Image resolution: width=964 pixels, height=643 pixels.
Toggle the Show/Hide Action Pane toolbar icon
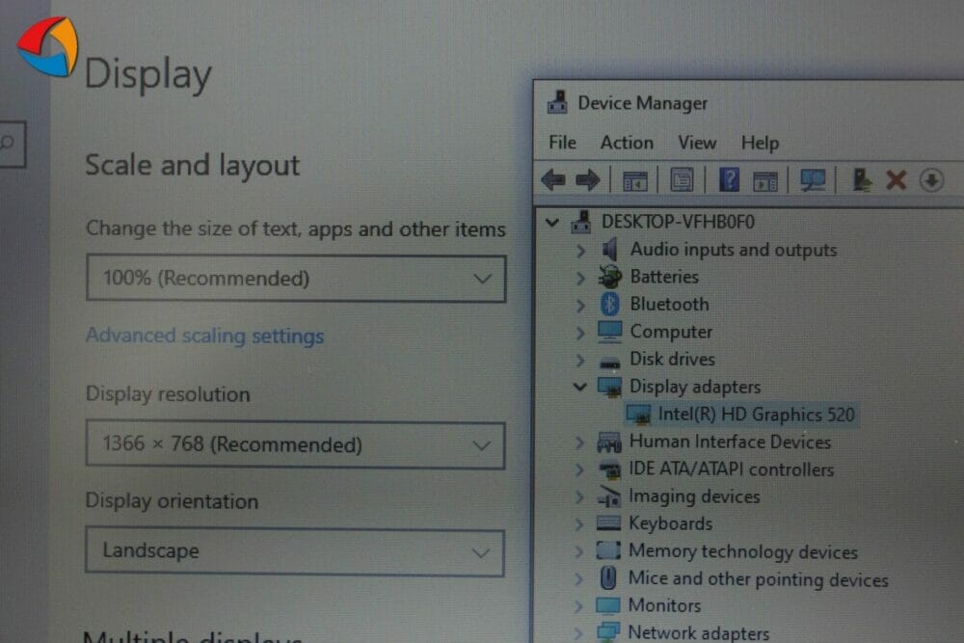pos(765,181)
